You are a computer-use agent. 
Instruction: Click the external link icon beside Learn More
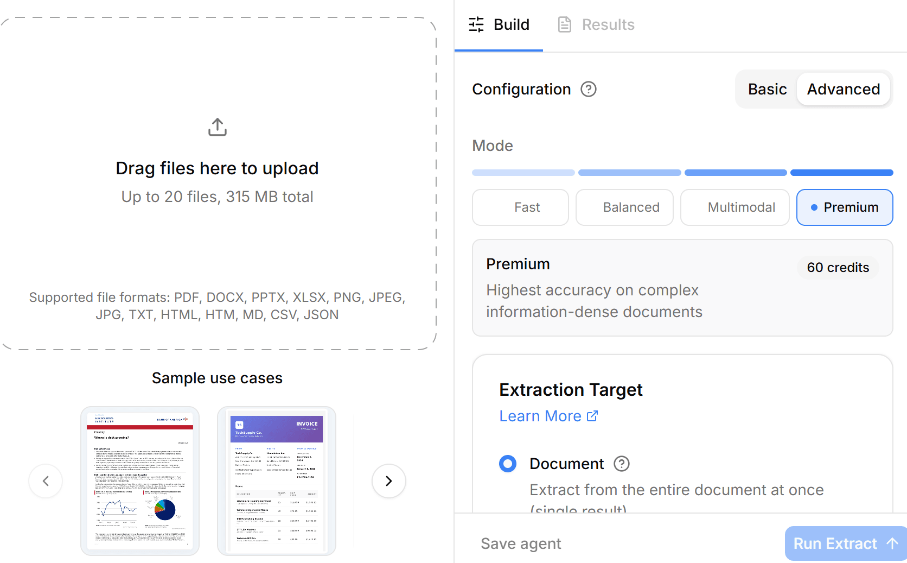click(592, 416)
